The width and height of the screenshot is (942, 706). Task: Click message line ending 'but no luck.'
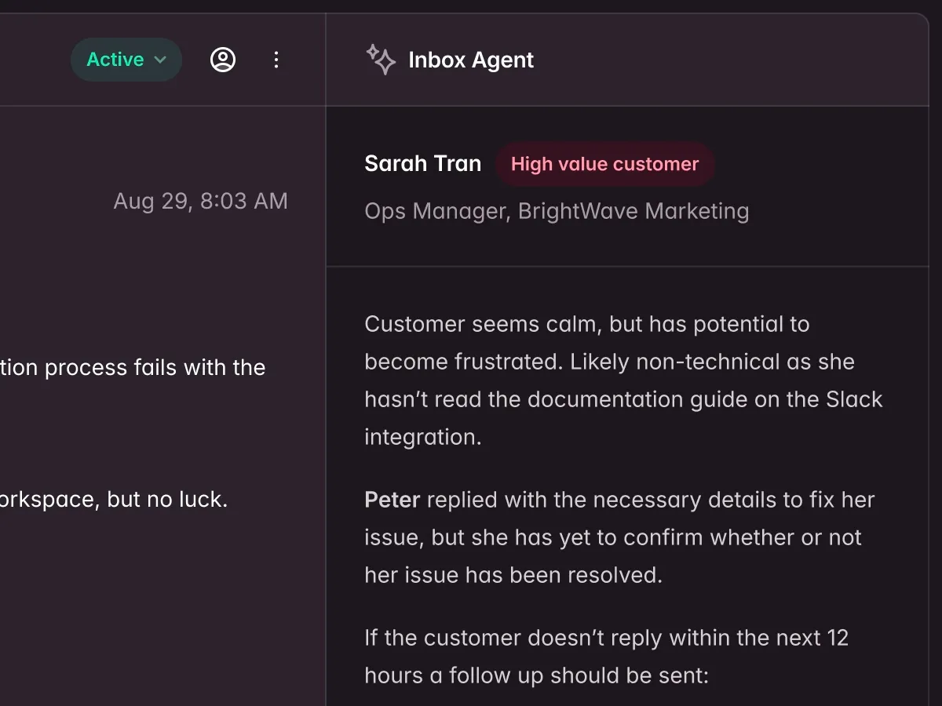(114, 500)
